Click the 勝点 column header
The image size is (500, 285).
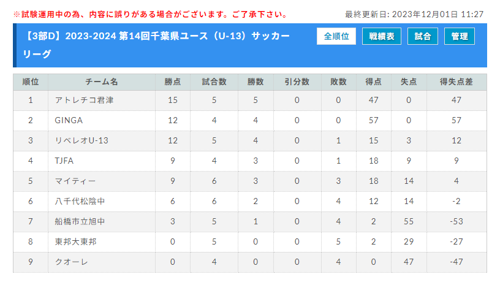point(173,82)
